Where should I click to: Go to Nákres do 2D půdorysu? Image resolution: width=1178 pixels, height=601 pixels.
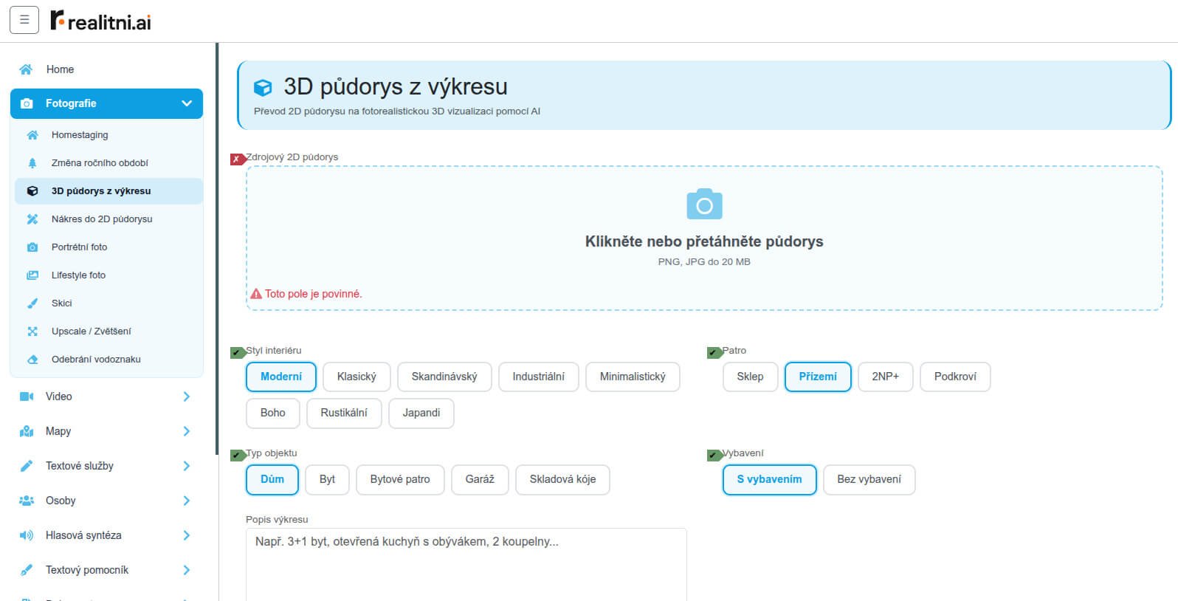tap(108, 219)
